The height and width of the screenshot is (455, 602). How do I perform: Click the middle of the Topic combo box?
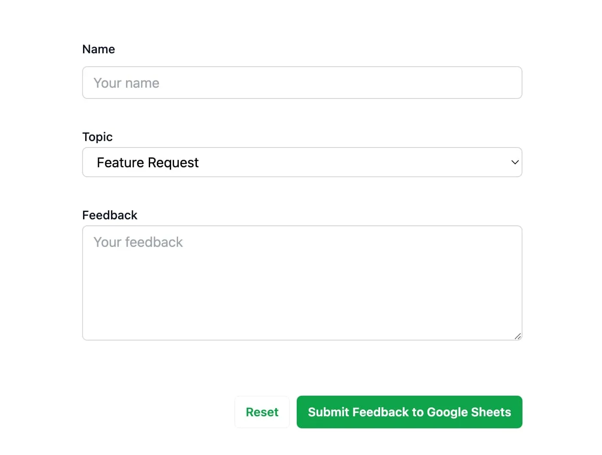302,163
